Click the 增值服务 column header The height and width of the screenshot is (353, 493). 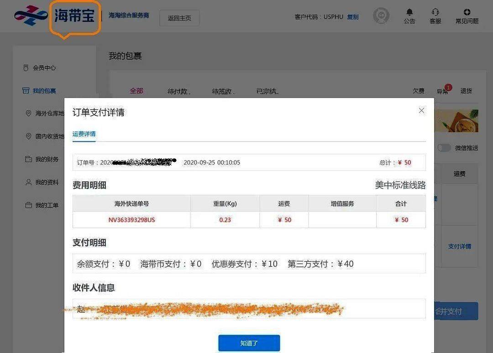tap(342, 203)
